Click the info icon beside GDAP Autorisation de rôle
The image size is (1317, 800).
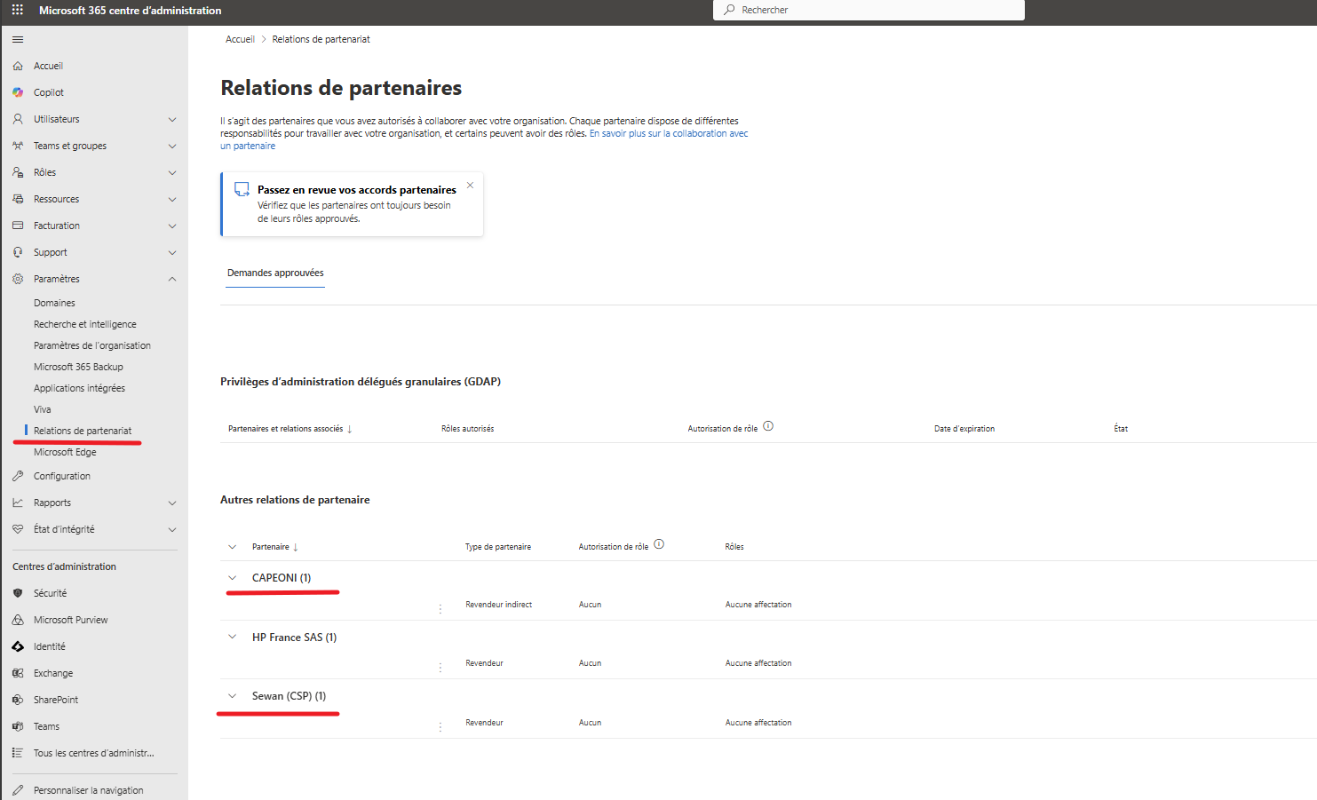[x=768, y=426]
